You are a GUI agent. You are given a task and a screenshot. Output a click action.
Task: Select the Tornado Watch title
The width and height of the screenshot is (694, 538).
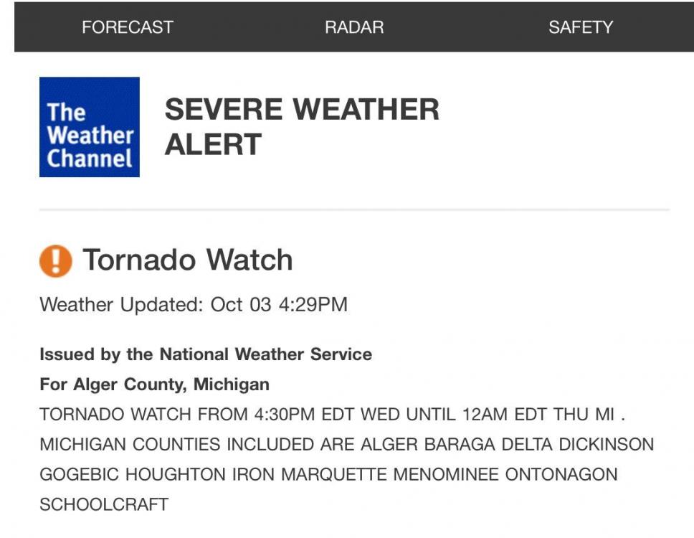coord(188,260)
